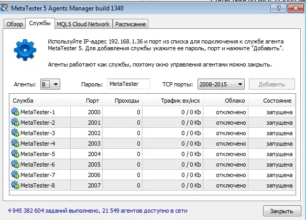Open the TCP порты range dropdown
The image size is (306, 220).
[x=221, y=84]
